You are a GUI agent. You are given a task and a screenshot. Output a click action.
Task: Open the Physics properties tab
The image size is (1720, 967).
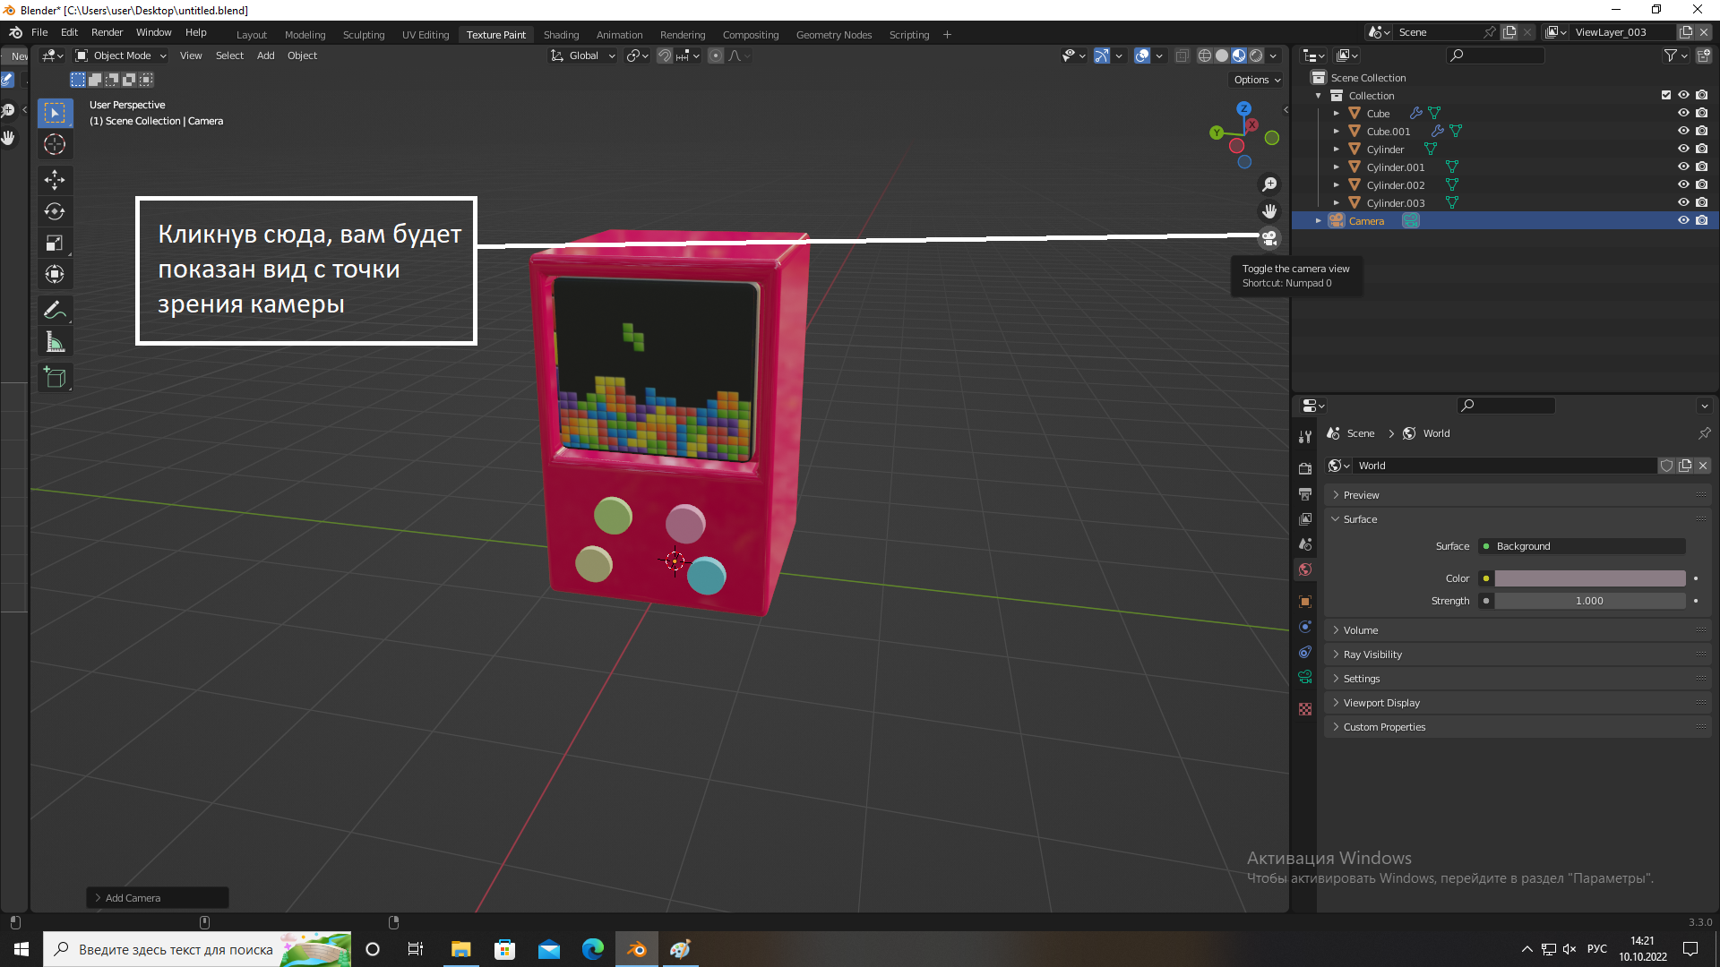[1305, 627]
